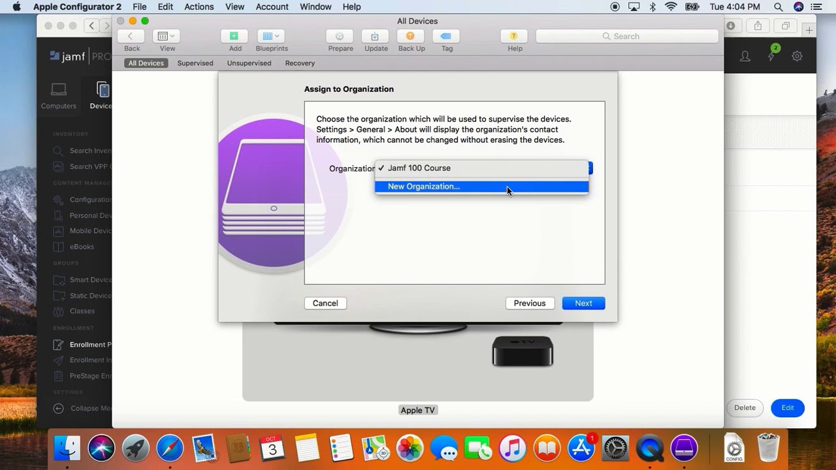Click the Back toolbar button
This screenshot has height=470, width=836.
pos(131,37)
